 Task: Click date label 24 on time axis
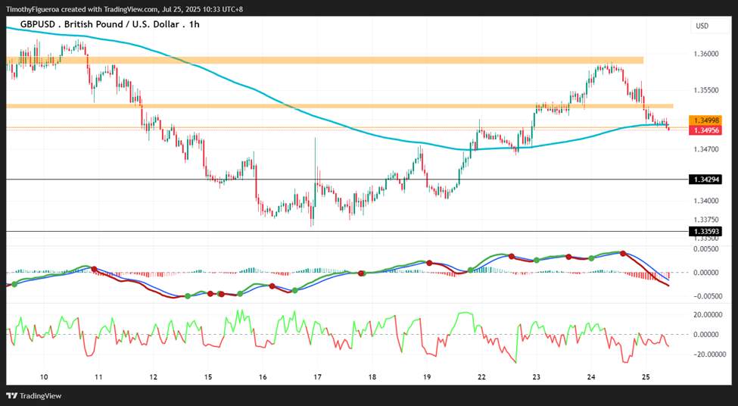[591, 377]
